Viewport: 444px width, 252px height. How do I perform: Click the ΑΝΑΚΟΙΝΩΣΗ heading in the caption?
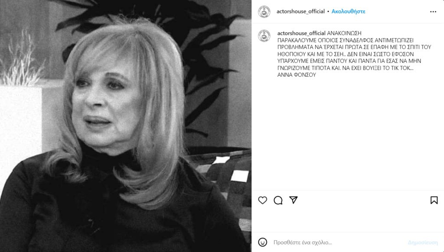click(344, 33)
